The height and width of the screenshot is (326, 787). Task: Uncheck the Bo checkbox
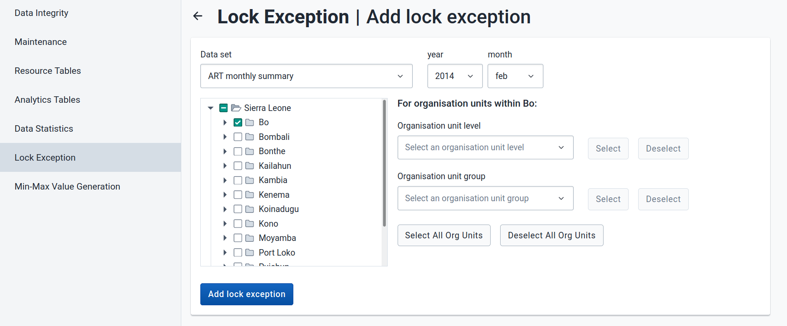238,123
